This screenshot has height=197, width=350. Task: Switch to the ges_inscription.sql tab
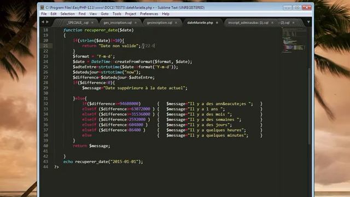(118, 22)
